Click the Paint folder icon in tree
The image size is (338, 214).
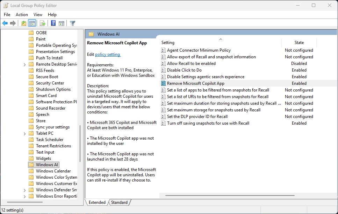(x=31, y=39)
